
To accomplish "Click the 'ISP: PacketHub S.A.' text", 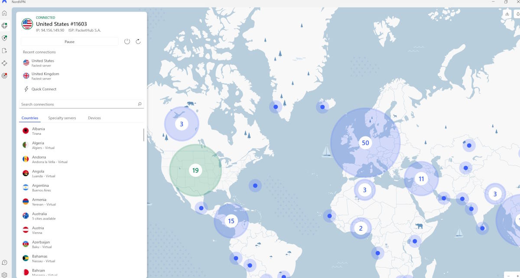I will tap(84, 30).
